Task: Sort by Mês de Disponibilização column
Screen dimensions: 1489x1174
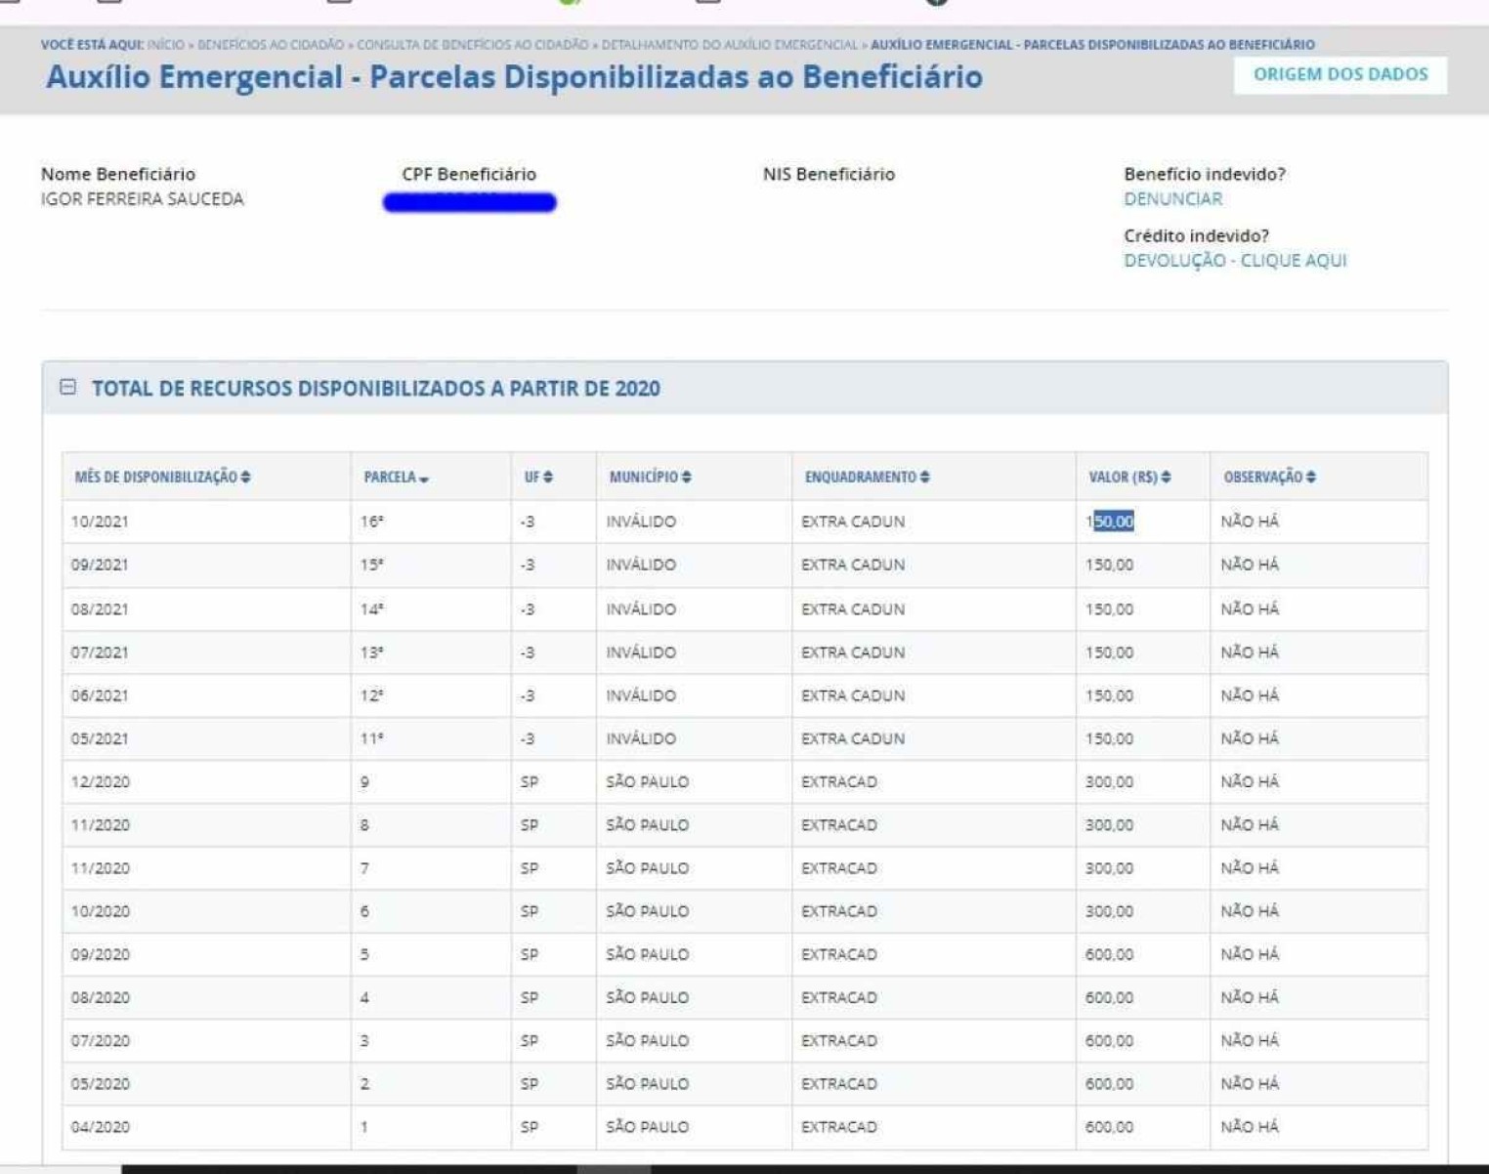Action: coord(162,477)
